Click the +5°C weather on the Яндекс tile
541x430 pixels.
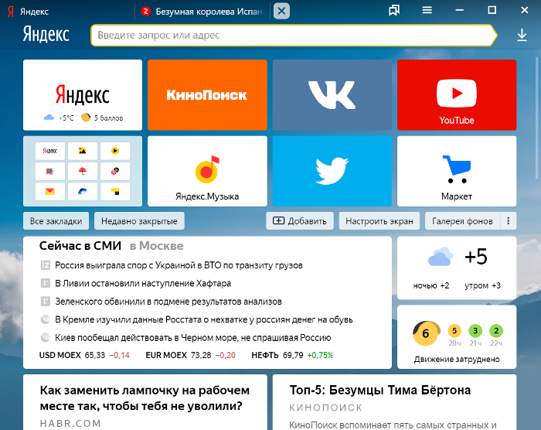click(x=59, y=118)
